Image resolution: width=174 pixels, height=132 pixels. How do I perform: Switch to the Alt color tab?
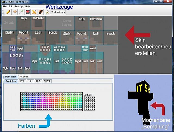[x=24, y=77]
